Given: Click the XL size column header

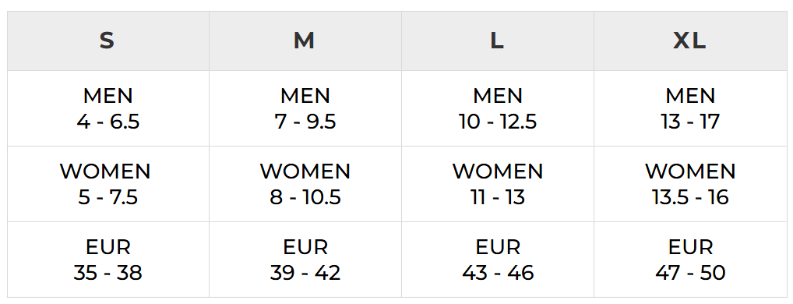Looking at the screenshot, I should pos(690,41).
